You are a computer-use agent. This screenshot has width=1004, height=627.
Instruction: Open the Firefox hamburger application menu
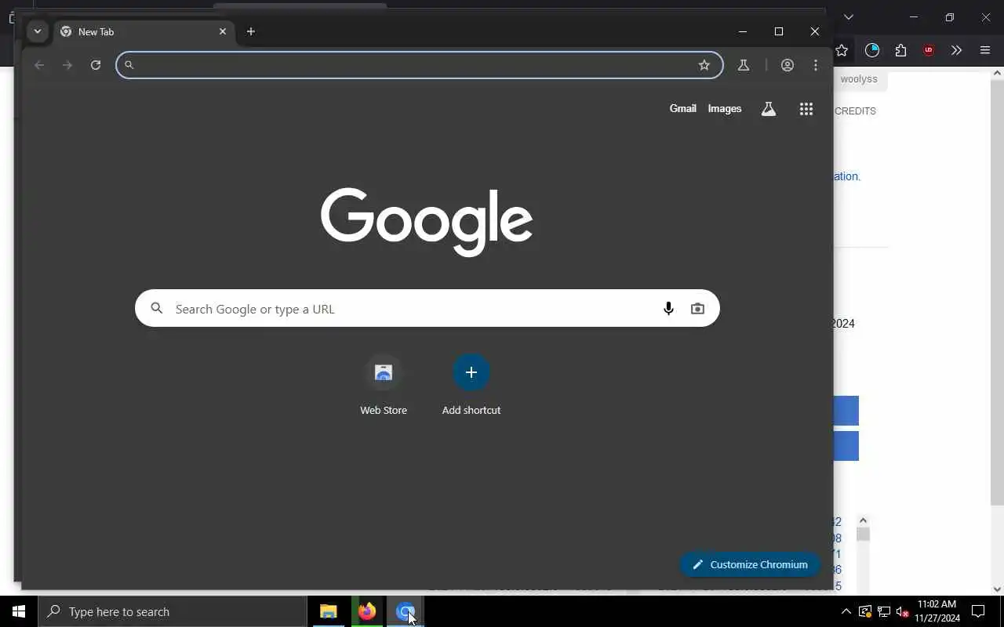tap(985, 50)
